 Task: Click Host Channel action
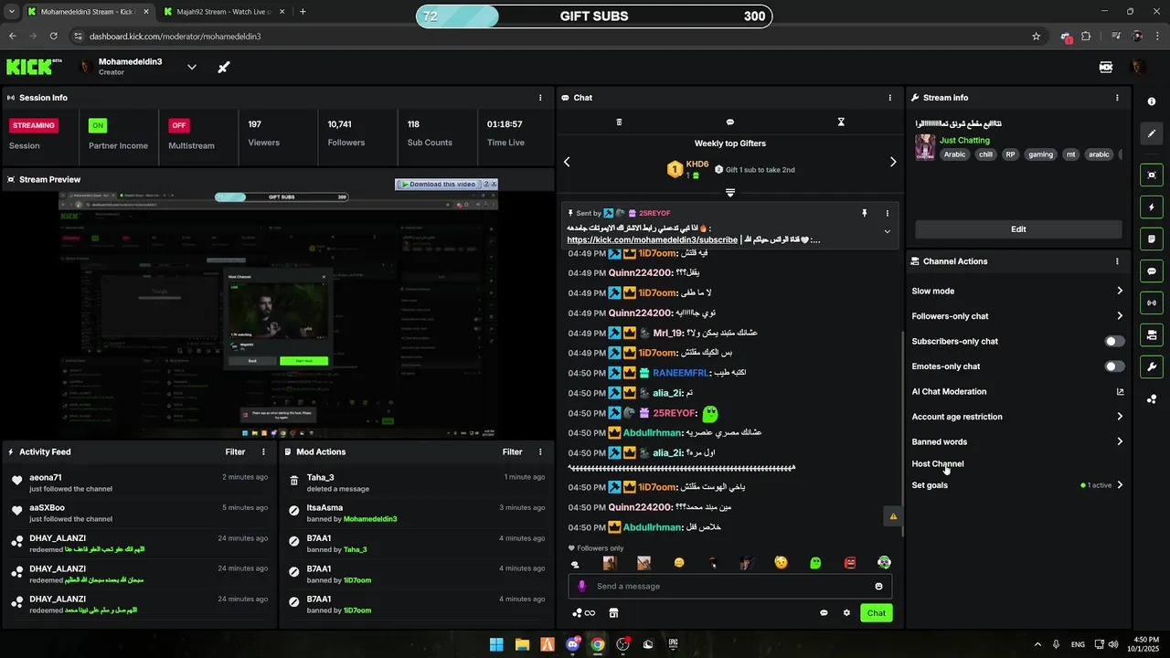point(938,463)
